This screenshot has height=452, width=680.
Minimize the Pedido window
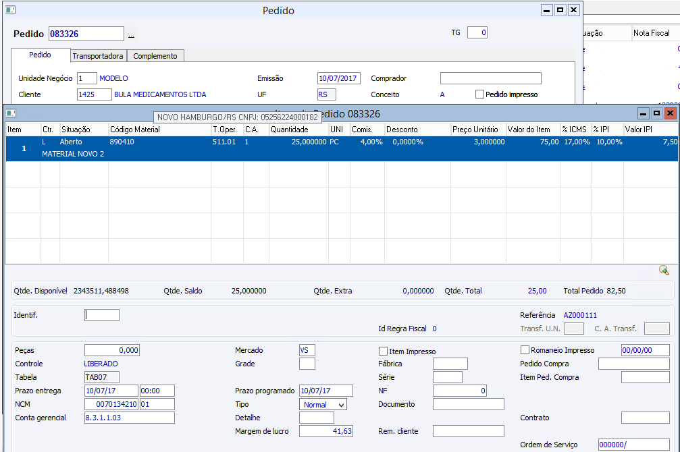click(547, 10)
